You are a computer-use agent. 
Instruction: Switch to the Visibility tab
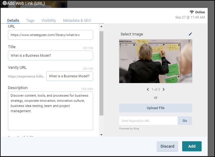pyautogui.click(x=49, y=21)
